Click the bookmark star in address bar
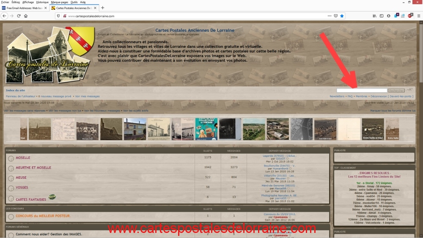The height and width of the screenshot is (238, 423). click(342, 16)
